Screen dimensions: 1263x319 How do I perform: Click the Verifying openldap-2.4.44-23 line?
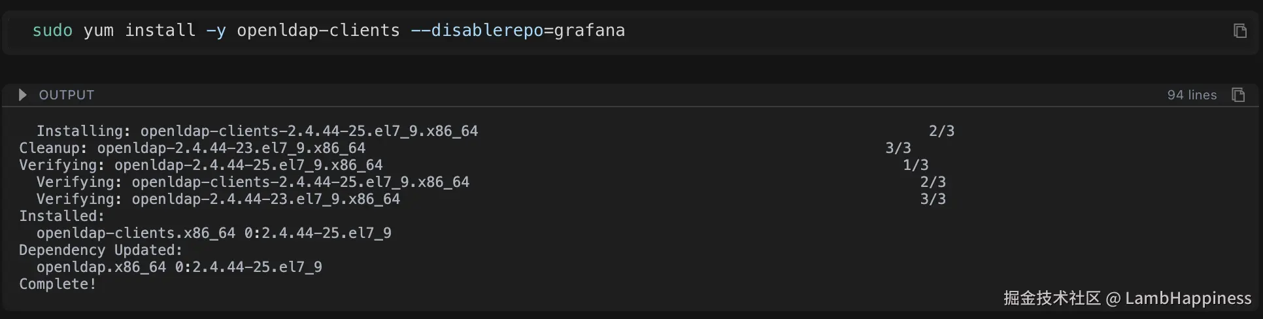(218, 199)
